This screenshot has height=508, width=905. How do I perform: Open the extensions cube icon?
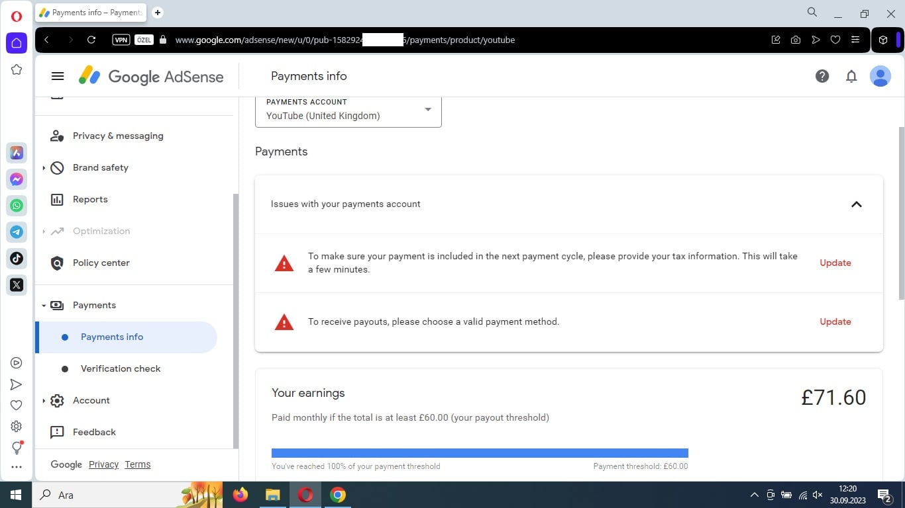pos(883,40)
